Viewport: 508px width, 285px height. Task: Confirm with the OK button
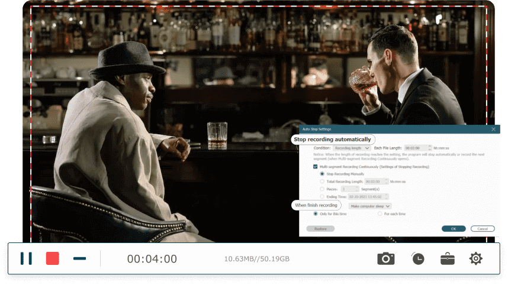454,229
